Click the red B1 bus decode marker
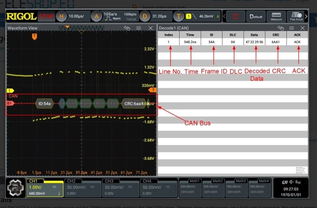The image size is (317, 208). point(10,103)
